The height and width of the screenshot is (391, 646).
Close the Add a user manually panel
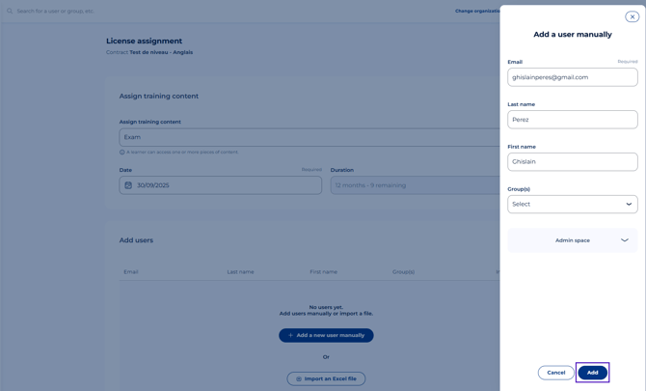632,16
